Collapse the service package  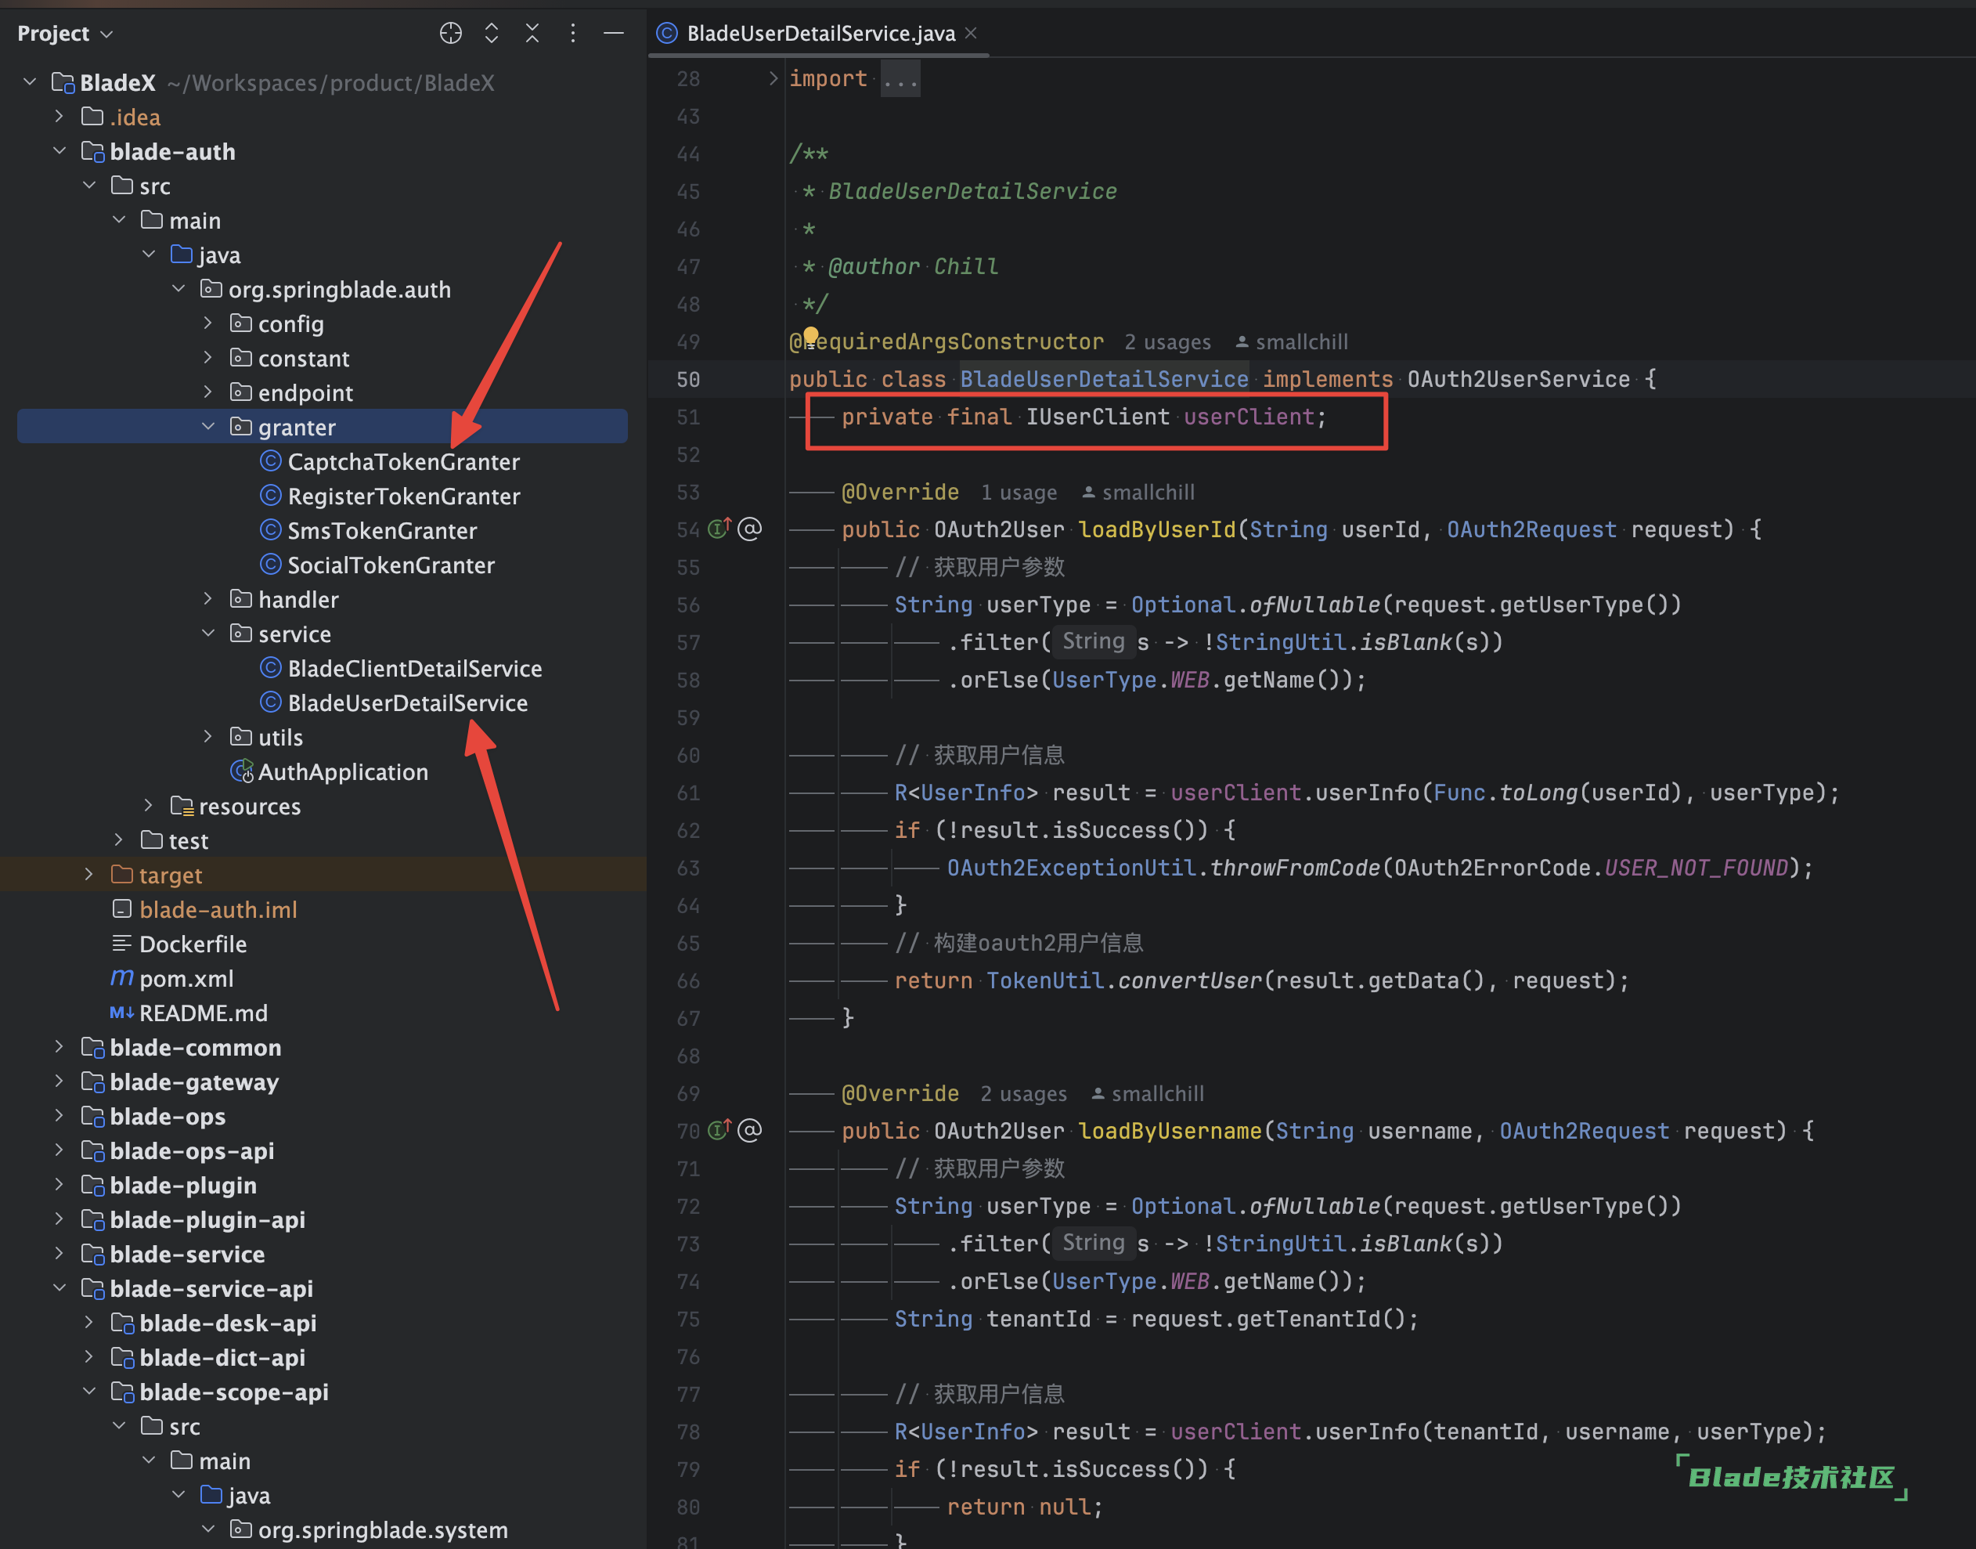point(208,634)
